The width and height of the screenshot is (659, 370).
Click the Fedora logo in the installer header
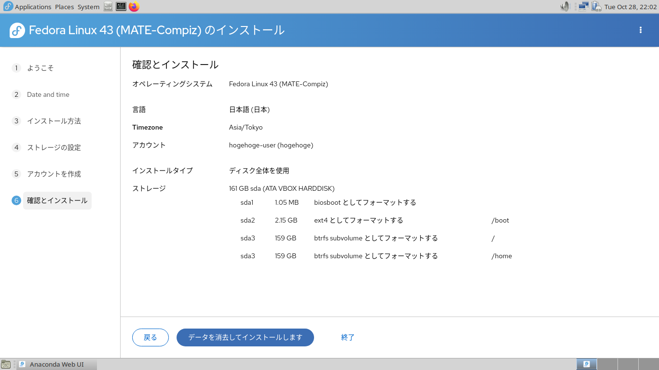(x=17, y=30)
